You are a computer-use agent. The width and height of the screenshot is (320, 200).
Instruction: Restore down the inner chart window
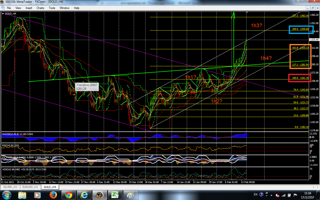coord(313,8)
